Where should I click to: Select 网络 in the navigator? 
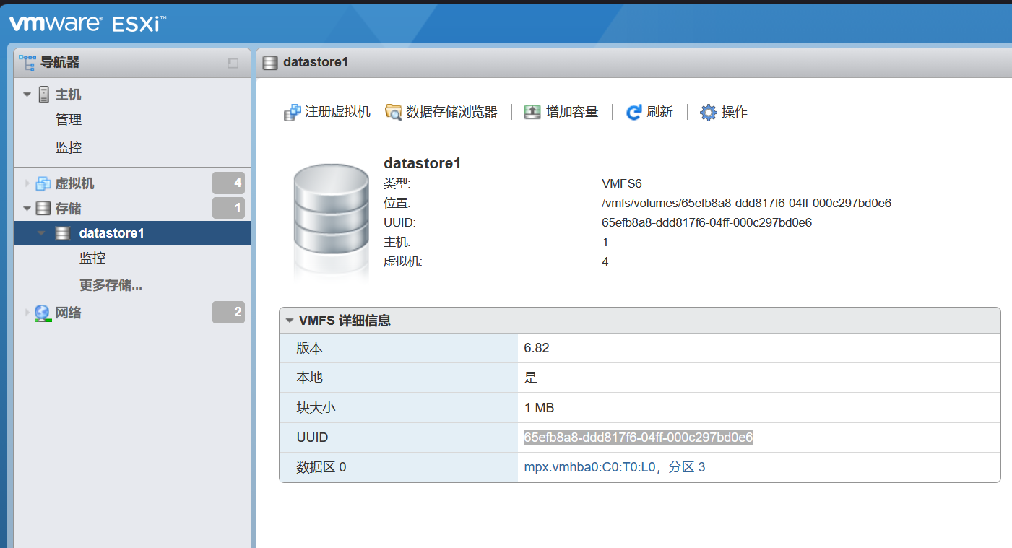point(68,313)
